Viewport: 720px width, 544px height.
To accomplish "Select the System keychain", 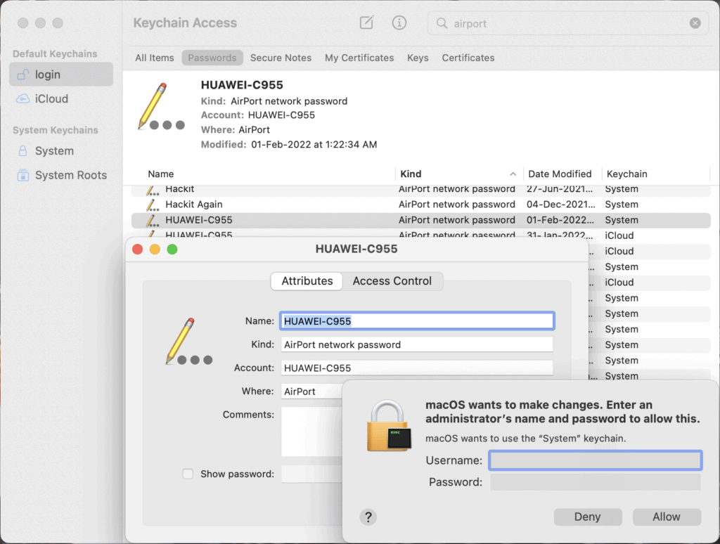I will 53,150.
